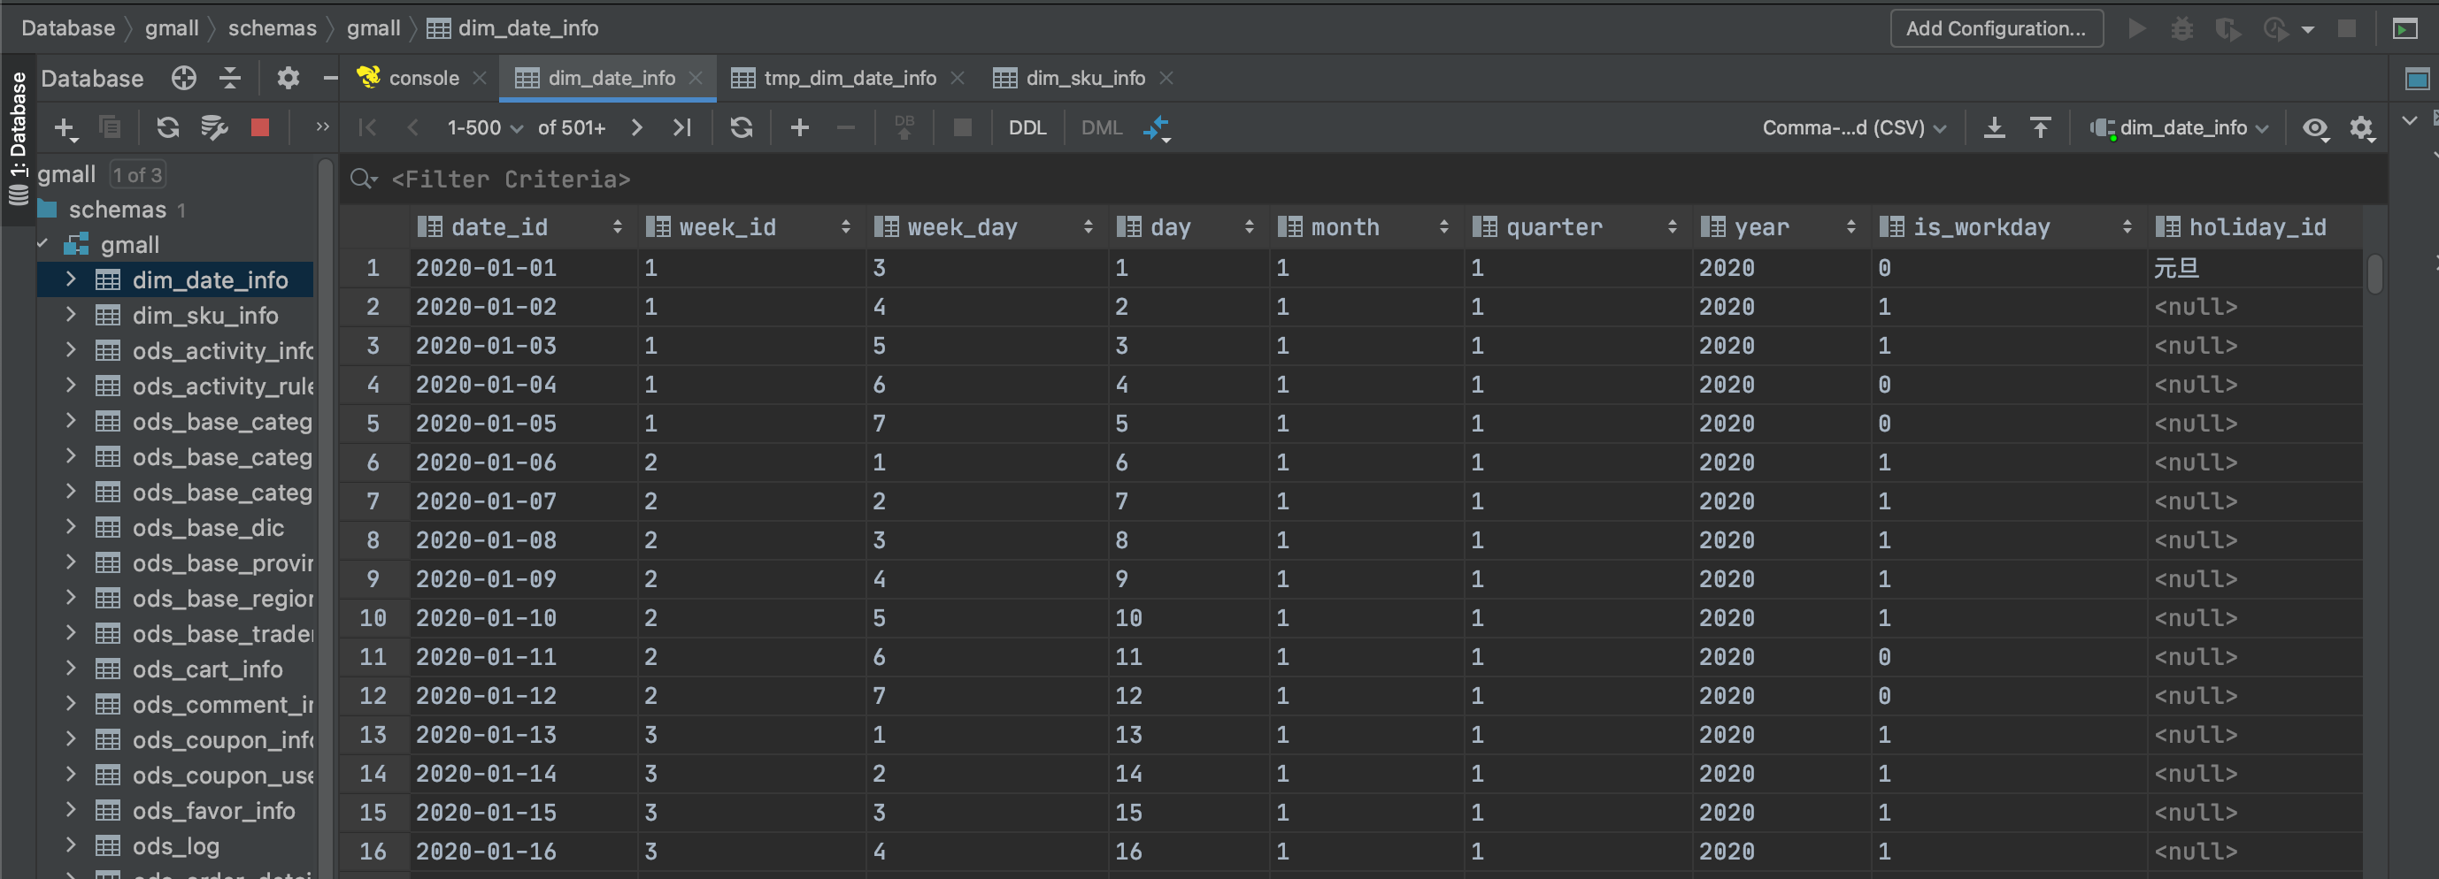Screen dimensions: 2439x879
Task: Export table data to file
Action: pyautogui.click(x=1994, y=126)
